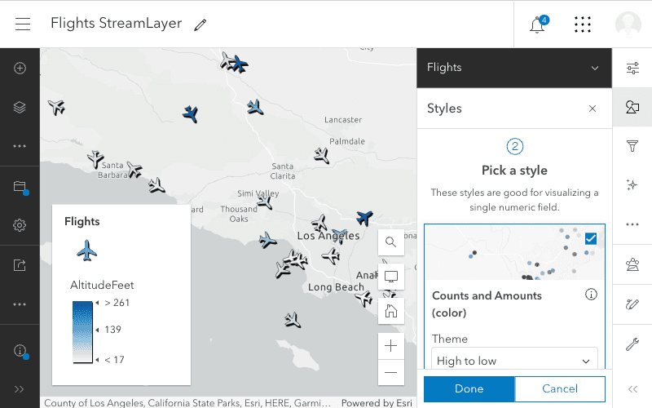Screen dimensions: 652x408
Task: Close the Styles panel
Action: [593, 109]
